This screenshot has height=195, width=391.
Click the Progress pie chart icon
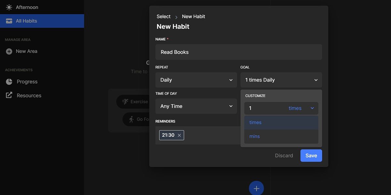9,82
